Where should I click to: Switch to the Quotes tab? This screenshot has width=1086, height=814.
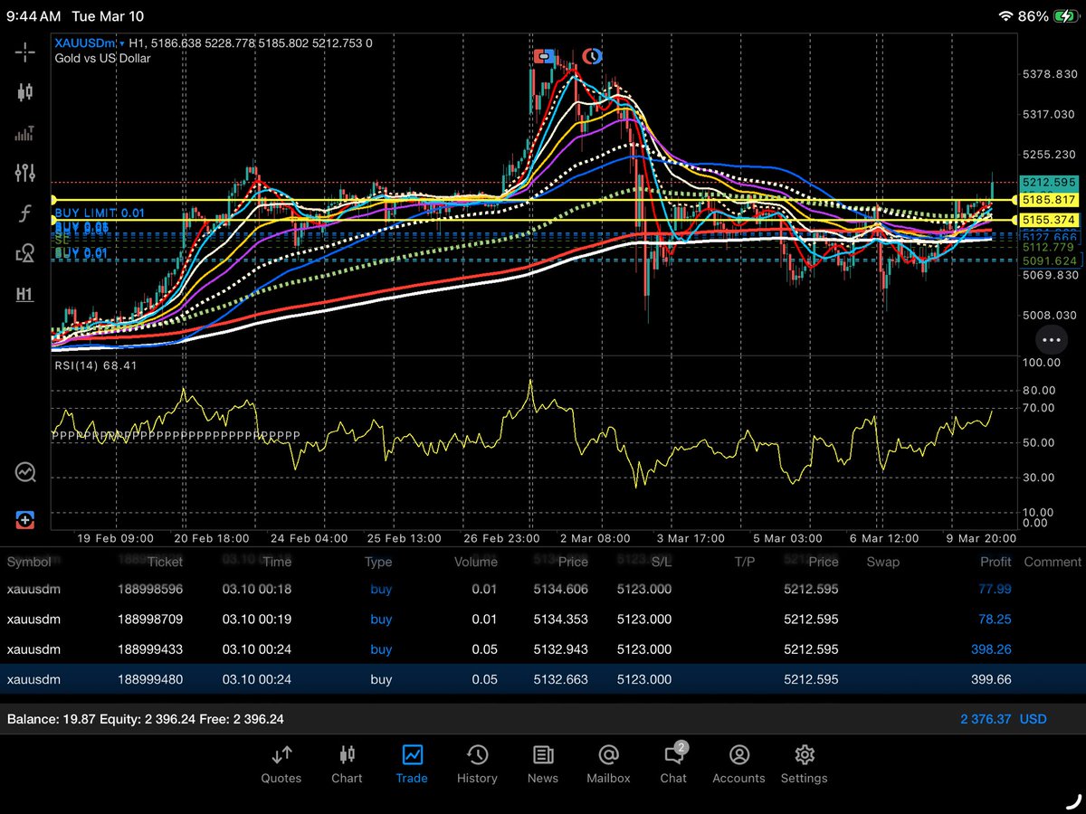tap(281, 764)
